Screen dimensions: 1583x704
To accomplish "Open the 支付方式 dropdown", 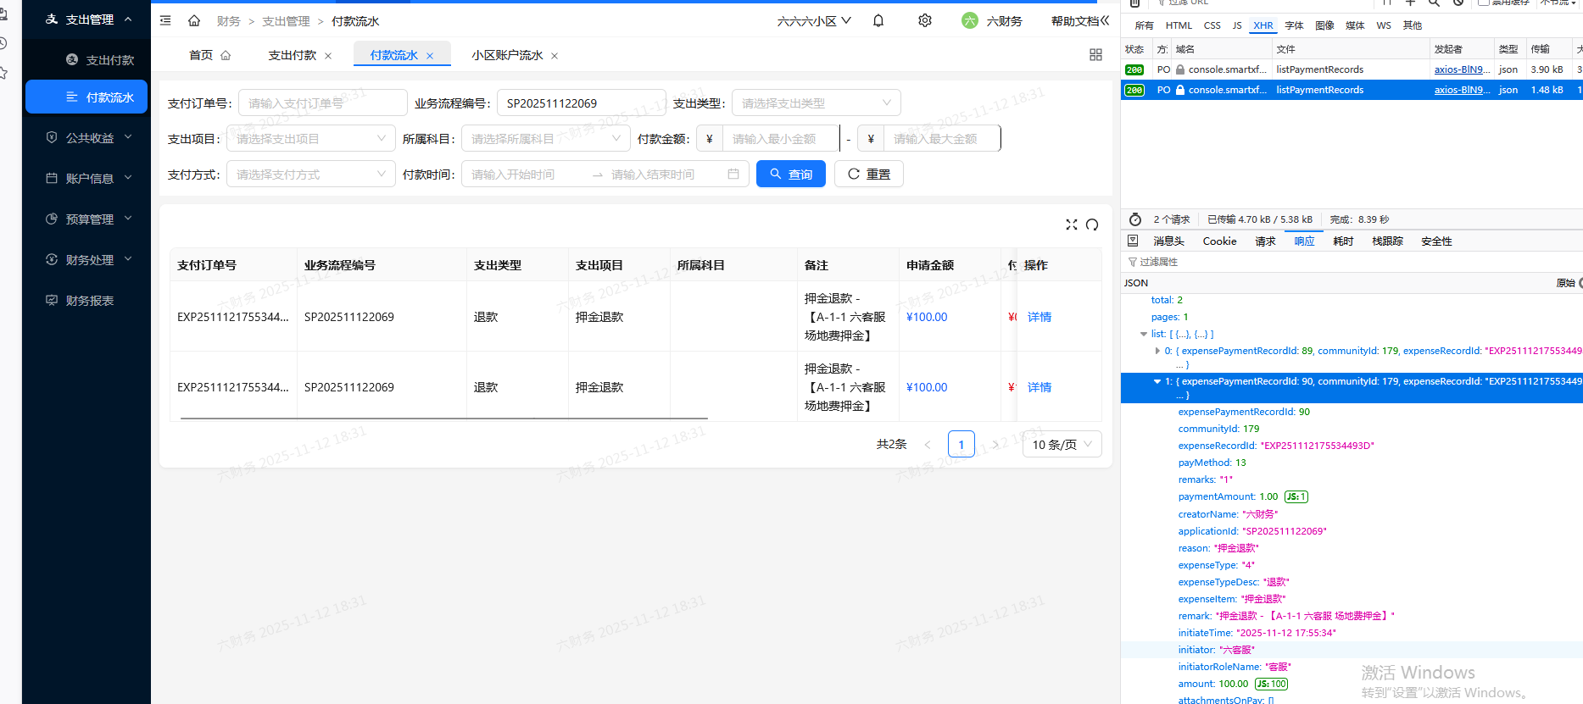I will pos(310,175).
